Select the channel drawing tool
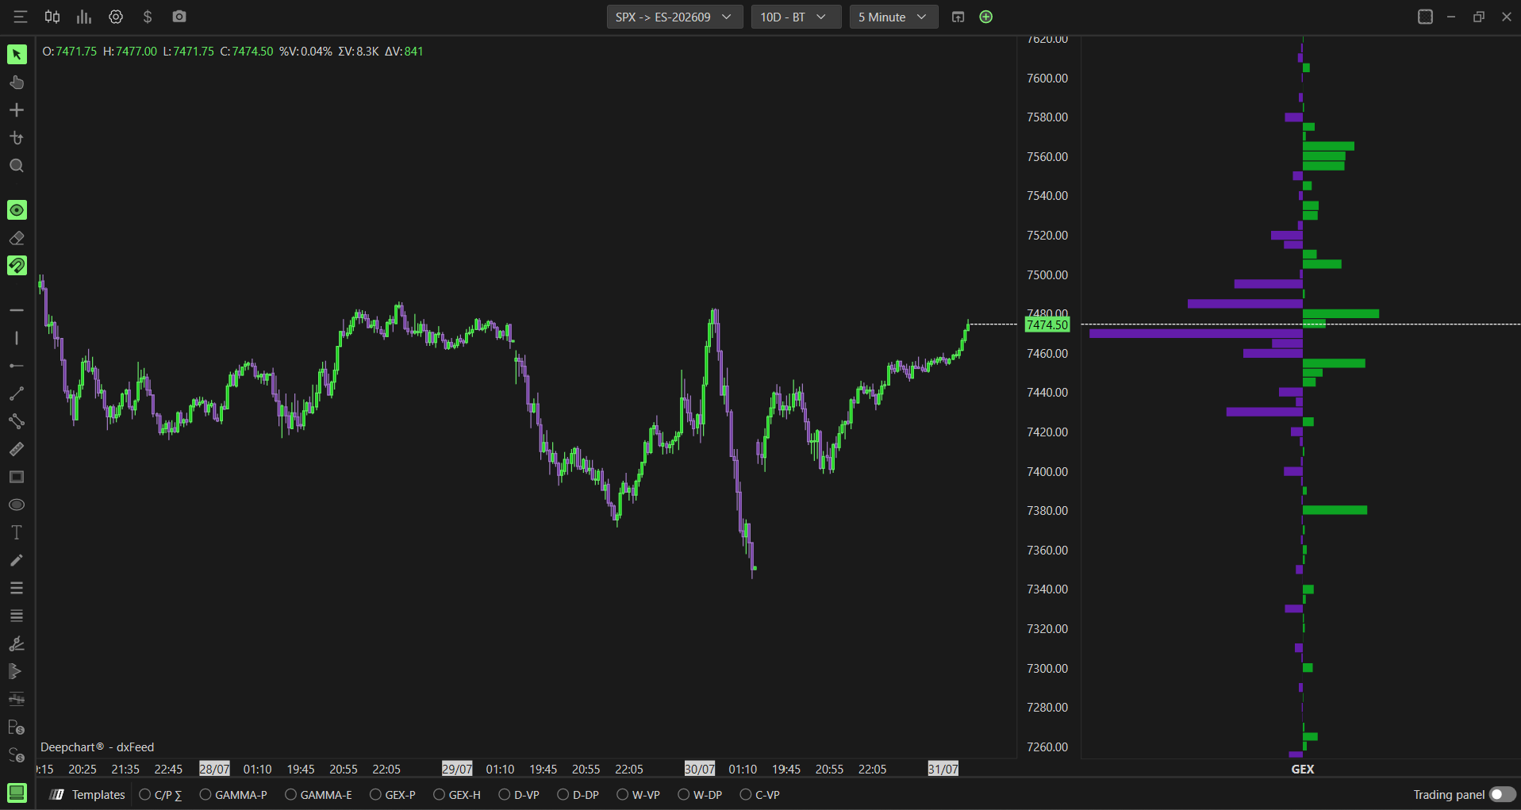The image size is (1521, 810). tap(17, 421)
